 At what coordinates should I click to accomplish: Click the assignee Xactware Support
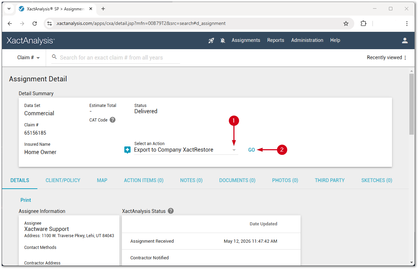[46, 229]
